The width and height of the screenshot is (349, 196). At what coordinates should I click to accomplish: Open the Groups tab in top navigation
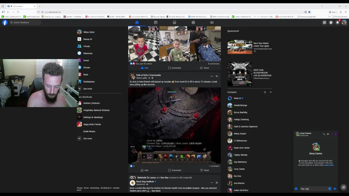[x=193, y=23]
